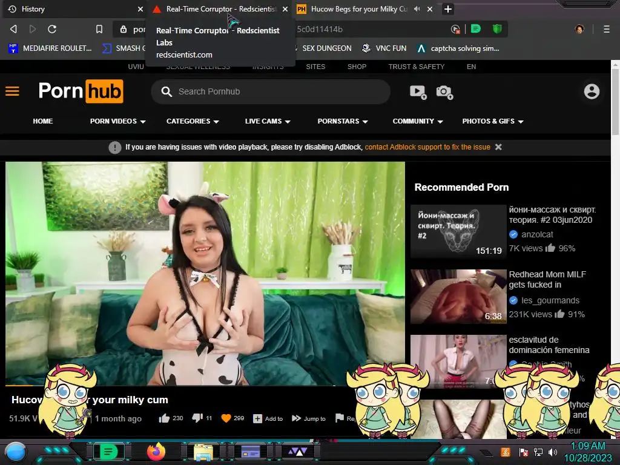Open the VNC FUN bookmark
620x465 pixels.
pos(384,48)
